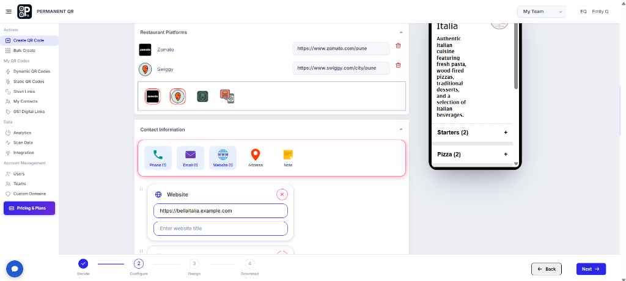This screenshot has height=281, width=626.
Task: Open the hamburger menu icon
Action: [x=9, y=12]
